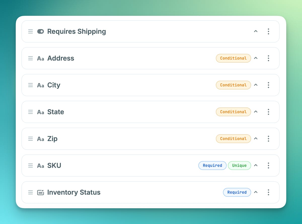Collapse the Requires Shipping field

click(x=256, y=31)
